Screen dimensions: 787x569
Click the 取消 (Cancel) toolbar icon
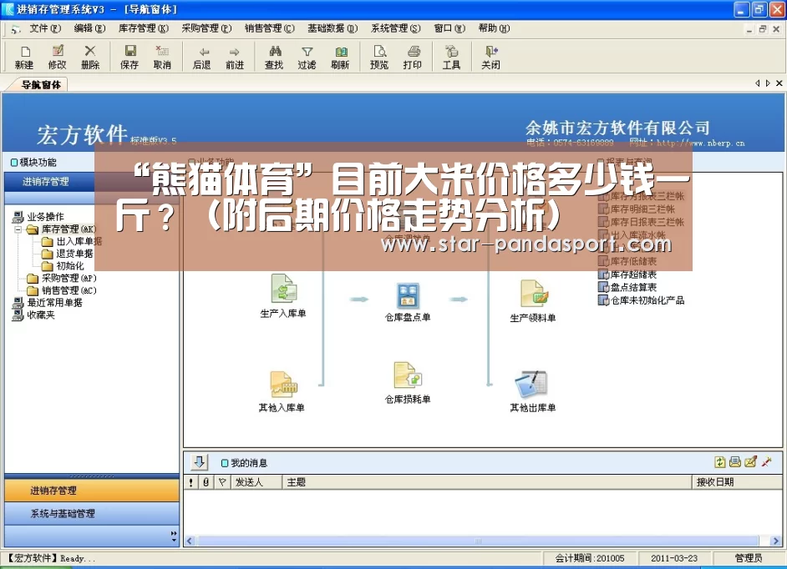(x=162, y=57)
